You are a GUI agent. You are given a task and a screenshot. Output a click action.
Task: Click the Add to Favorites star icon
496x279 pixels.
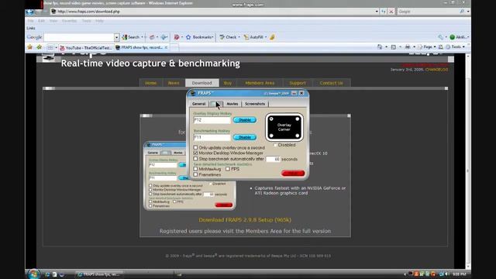tap(40, 47)
